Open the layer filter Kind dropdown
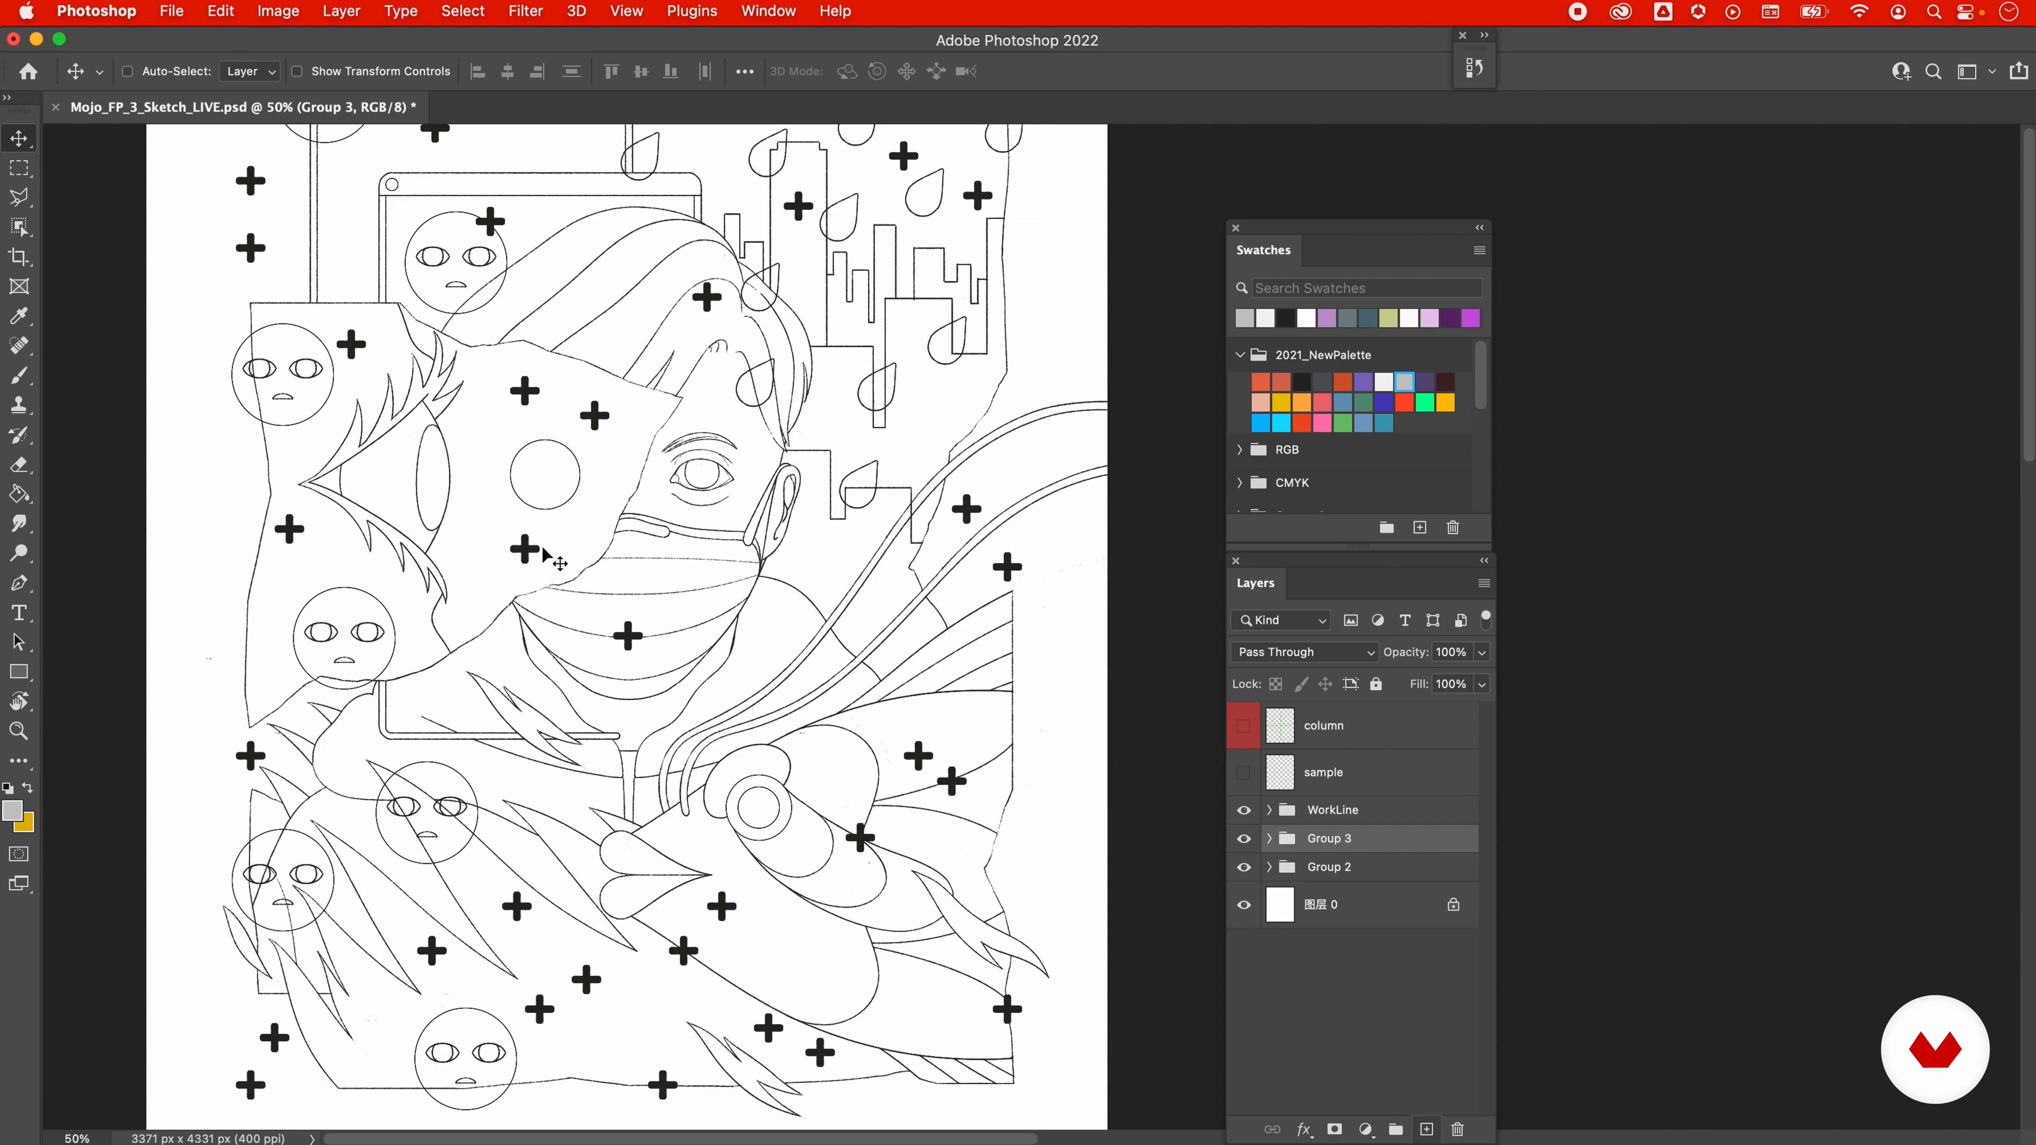 coord(1280,620)
